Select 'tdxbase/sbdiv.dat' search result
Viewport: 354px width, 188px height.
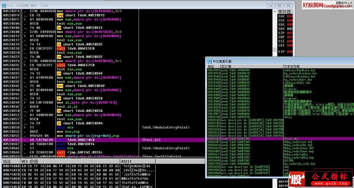pos(297,83)
